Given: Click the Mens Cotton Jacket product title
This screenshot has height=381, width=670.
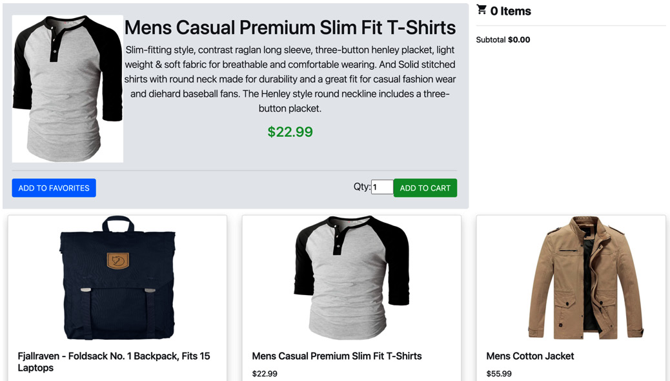Looking at the screenshot, I should coord(530,356).
